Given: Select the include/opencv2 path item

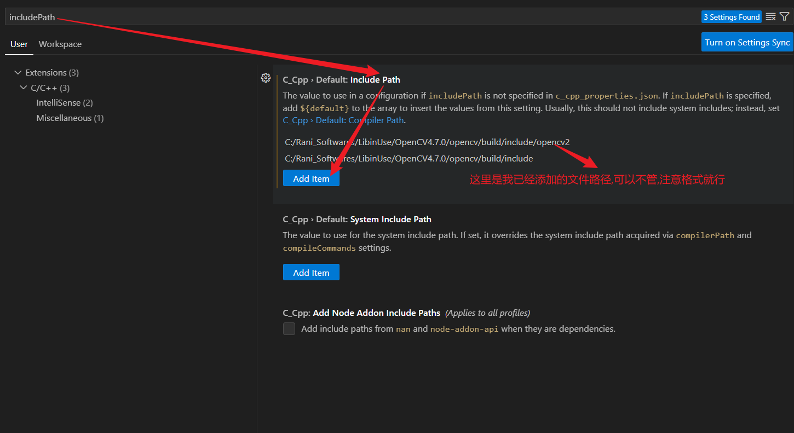Looking at the screenshot, I should click(x=427, y=142).
